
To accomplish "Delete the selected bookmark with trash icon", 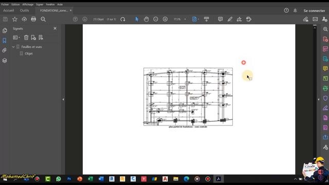I will 26,38.
